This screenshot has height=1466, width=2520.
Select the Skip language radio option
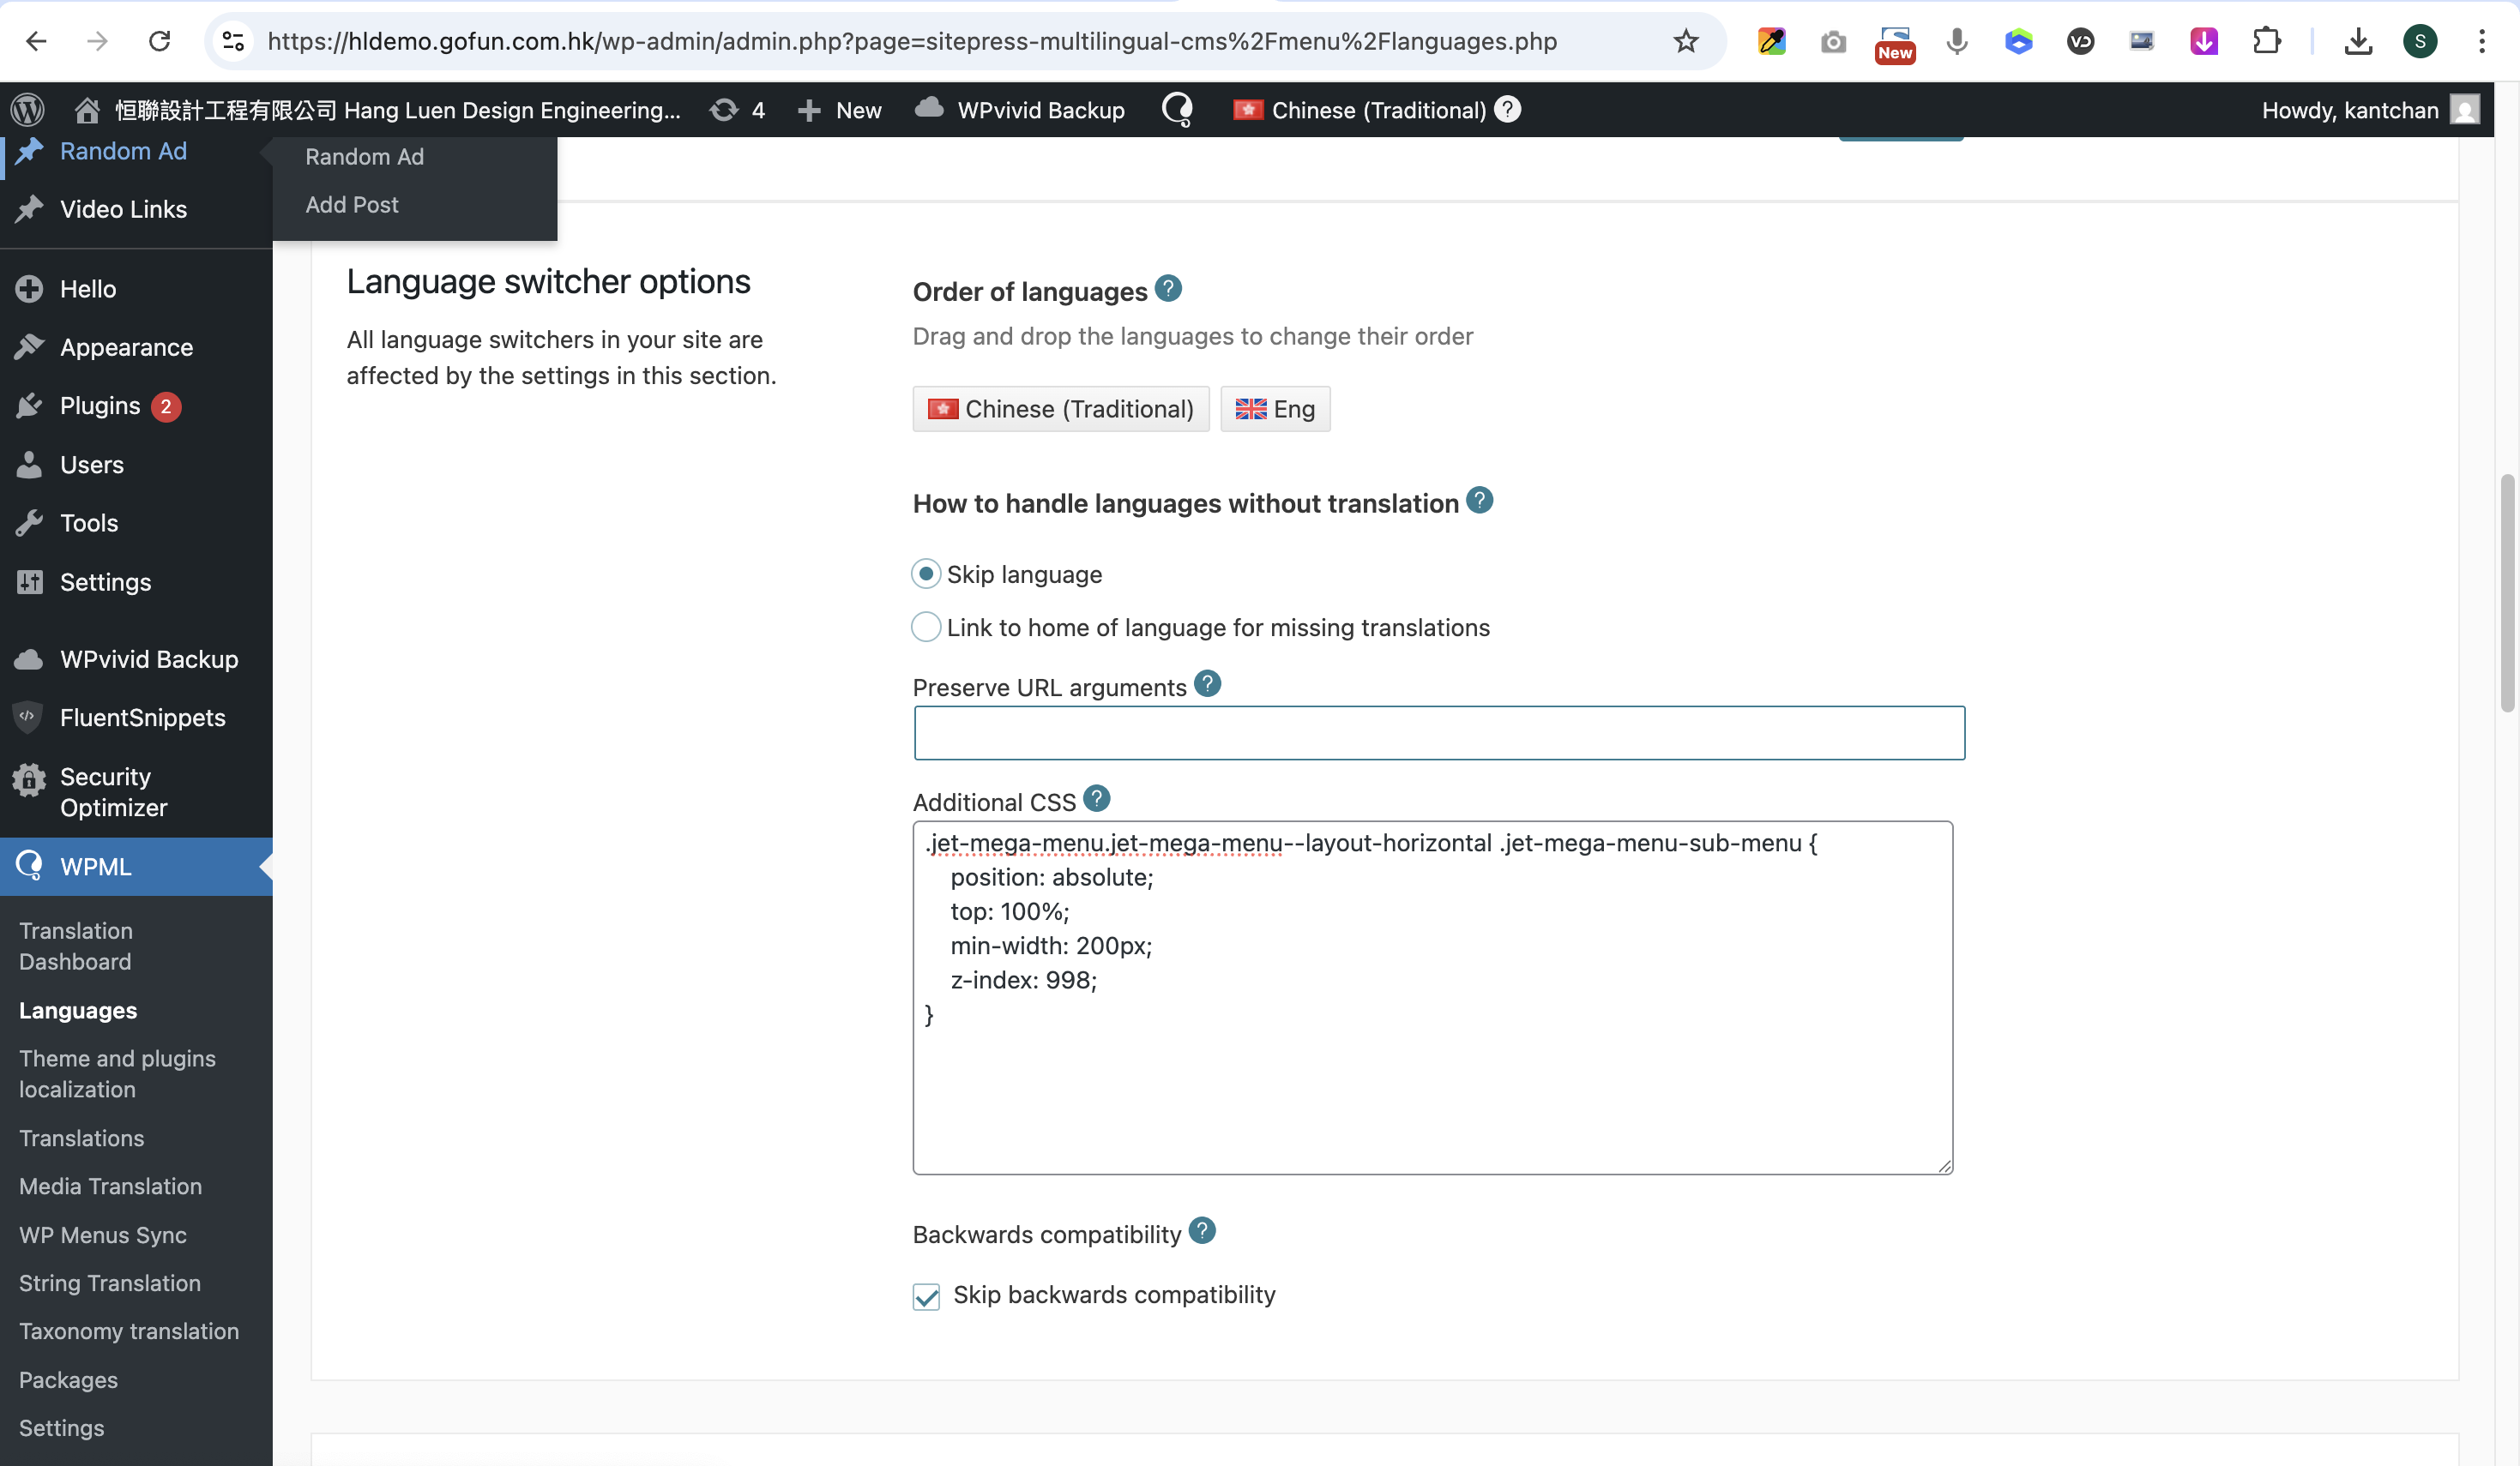pyautogui.click(x=926, y=574)
